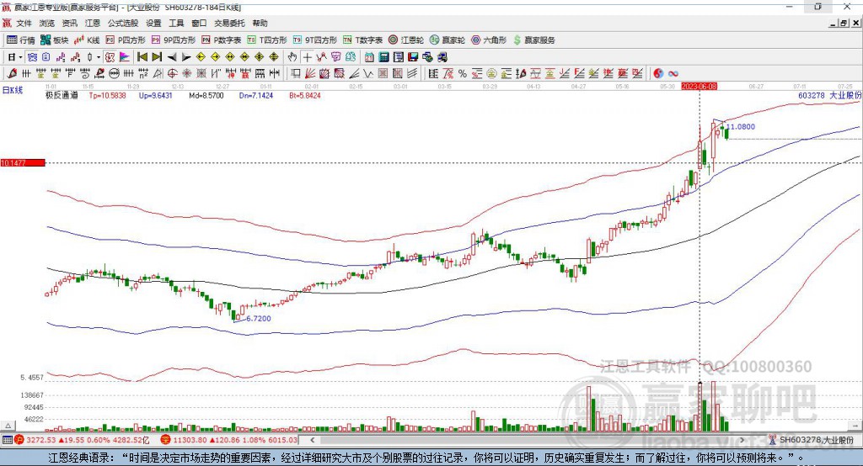Select the hand pan tool

292,57
